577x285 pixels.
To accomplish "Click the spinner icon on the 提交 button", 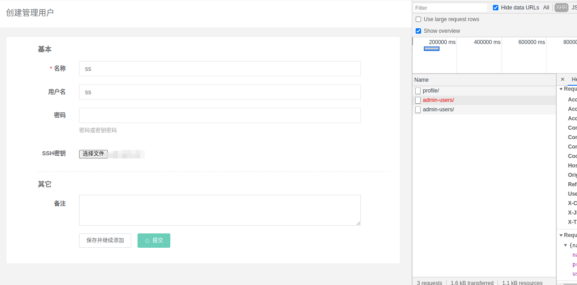I will [x=148, y=240].
